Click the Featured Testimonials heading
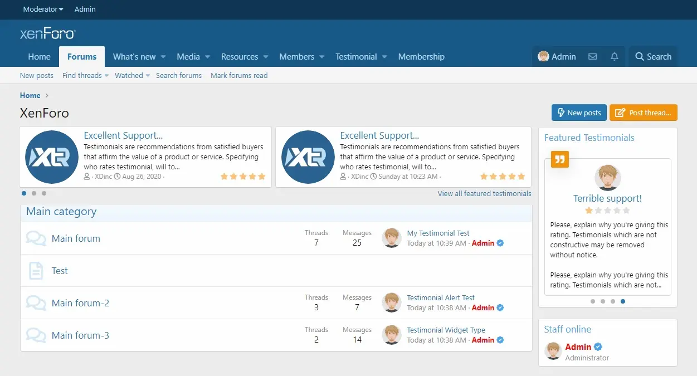Viewport: 697px width, 376px height. pos(589,138)
